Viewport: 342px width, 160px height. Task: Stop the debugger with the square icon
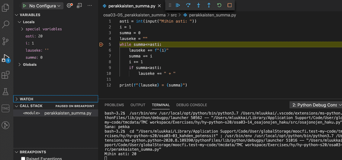(229, 5)
